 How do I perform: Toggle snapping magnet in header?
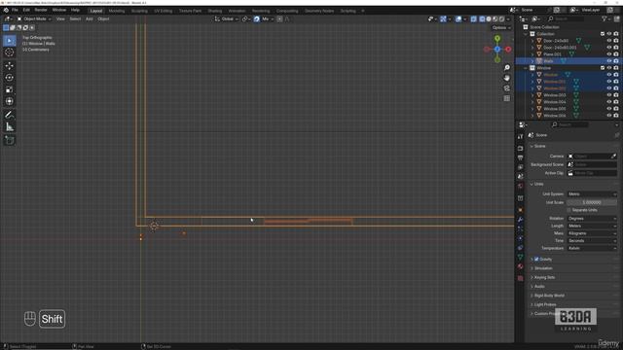pyautogui.click(x=257, y=19)
